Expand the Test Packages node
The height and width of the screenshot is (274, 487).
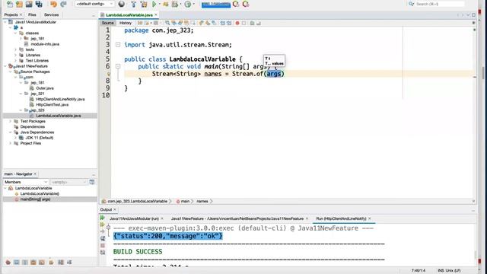point(11,121)
